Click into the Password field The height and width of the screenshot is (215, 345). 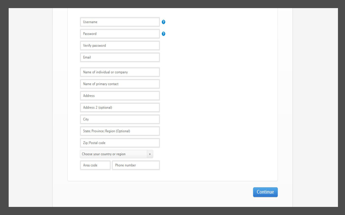[x=120, y=34]
